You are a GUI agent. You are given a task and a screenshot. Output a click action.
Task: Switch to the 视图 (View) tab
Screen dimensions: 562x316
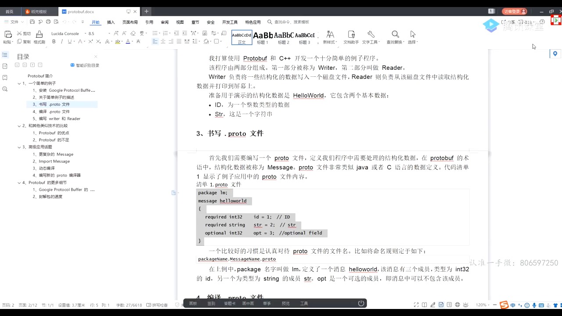coord(180,22)
